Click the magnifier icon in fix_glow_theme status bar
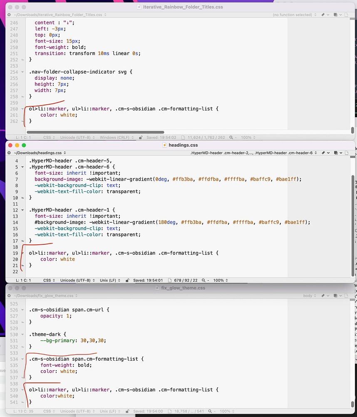Screen dimensions: 357x417 211,411
